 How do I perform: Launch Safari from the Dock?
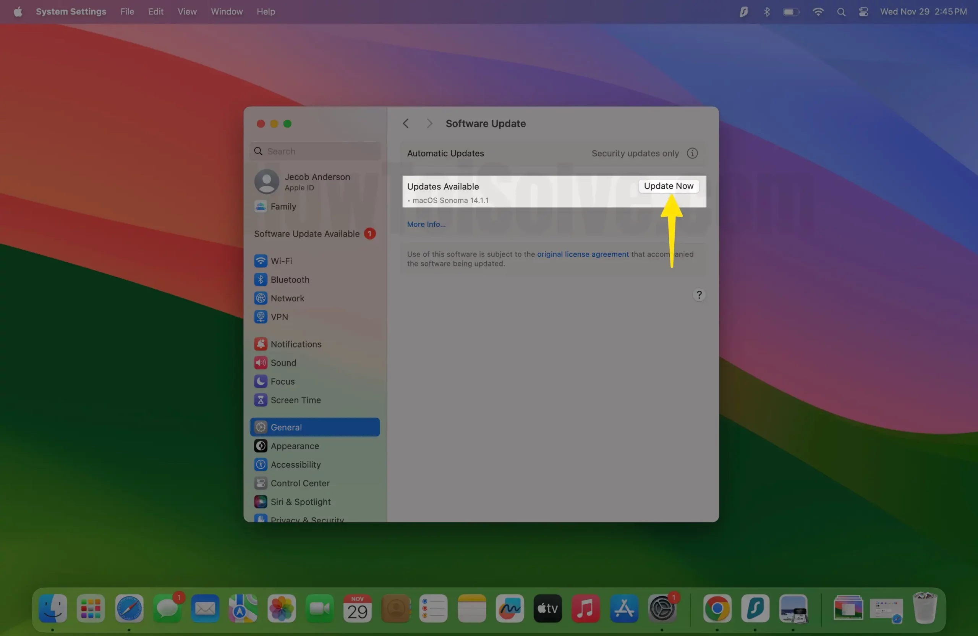(x=129, y=608)
